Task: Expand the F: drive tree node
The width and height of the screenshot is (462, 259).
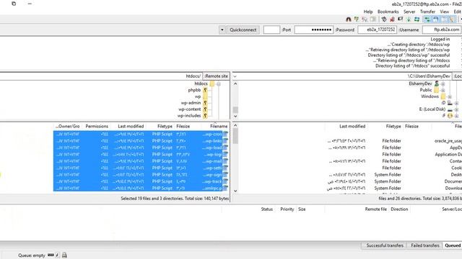Action: [x=456, y=116]
